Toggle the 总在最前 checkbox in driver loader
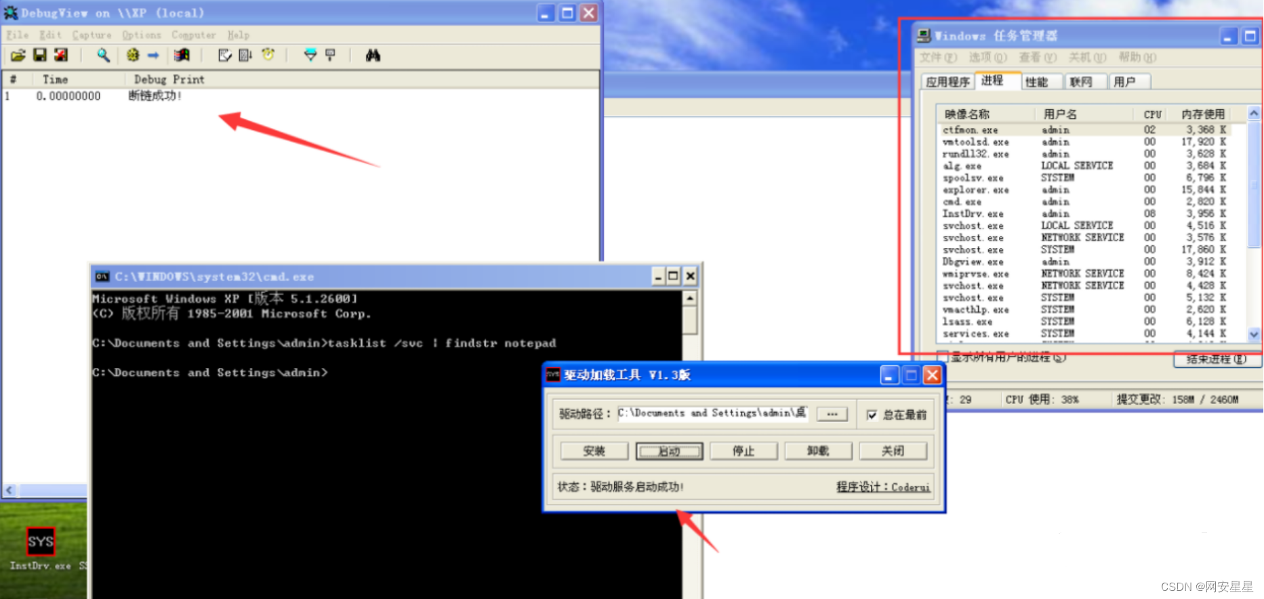This screenshot has width=1264, height=599. click(x=872, y=415)
